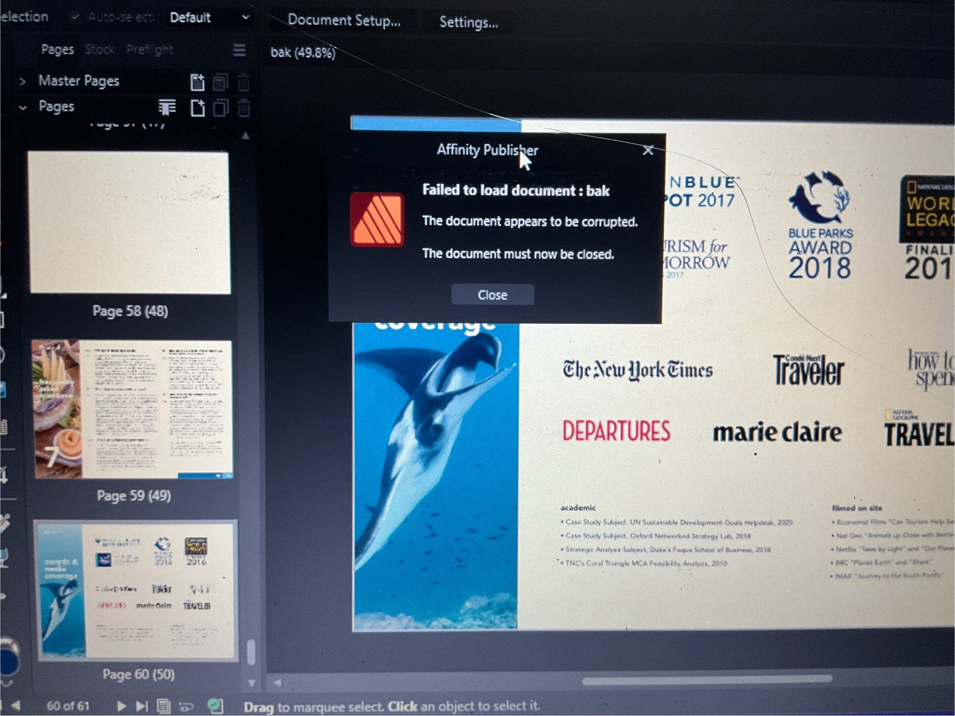The image size is (955, 716).
Task: Select the Page 59 (49) thumbnail
Action: pyautogui.click(x=133, y=410)
